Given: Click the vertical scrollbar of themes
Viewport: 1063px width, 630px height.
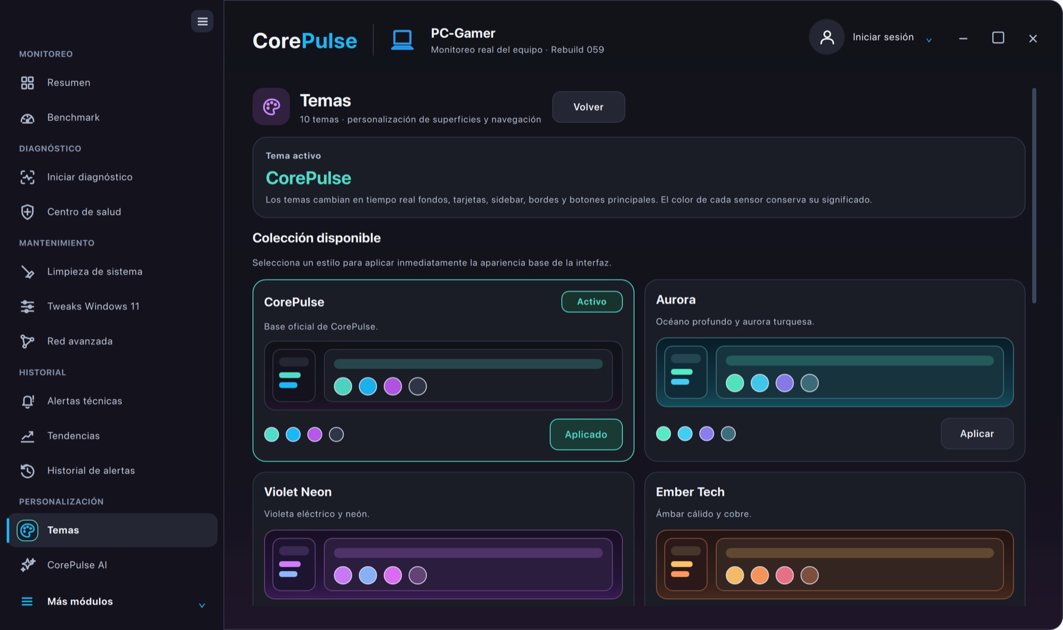Looking at the screenshot, I should click(1034, 196).
